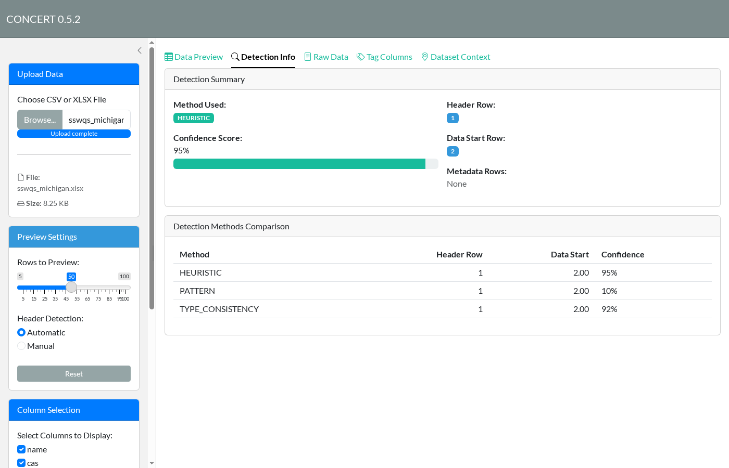This screenshot has width=729, height=468.
Task: Click the drive icon next to Size
Action: click(21, 203)
